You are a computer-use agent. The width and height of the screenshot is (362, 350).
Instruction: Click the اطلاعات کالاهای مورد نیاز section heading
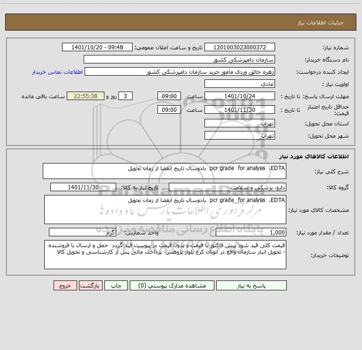click(314, 156)
